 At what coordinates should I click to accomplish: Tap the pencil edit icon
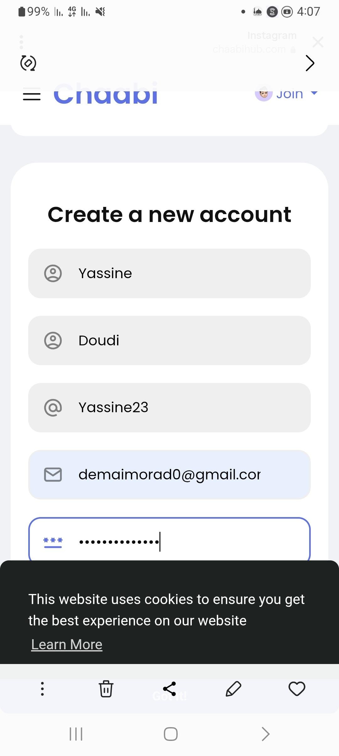tap(234, 689)
